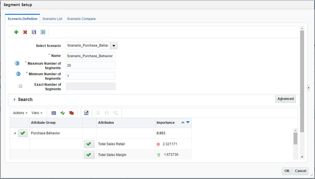
Task: Click the save scenario disk icon
Action: (34, 32)
